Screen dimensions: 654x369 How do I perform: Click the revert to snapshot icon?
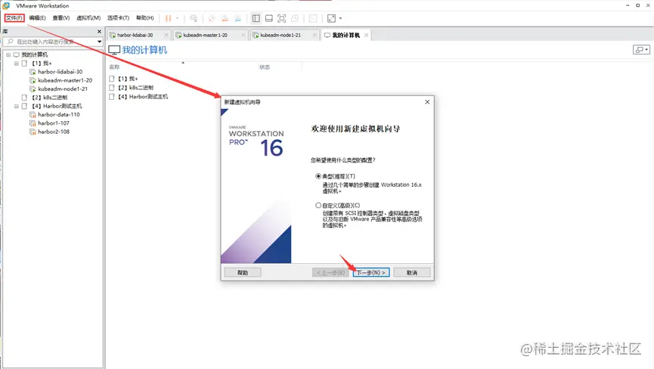[x=225, y=18]
